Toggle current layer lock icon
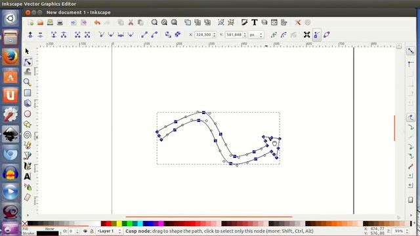This screenshot has width=420, height=236. pyautogui.click(x=91, y=231)
